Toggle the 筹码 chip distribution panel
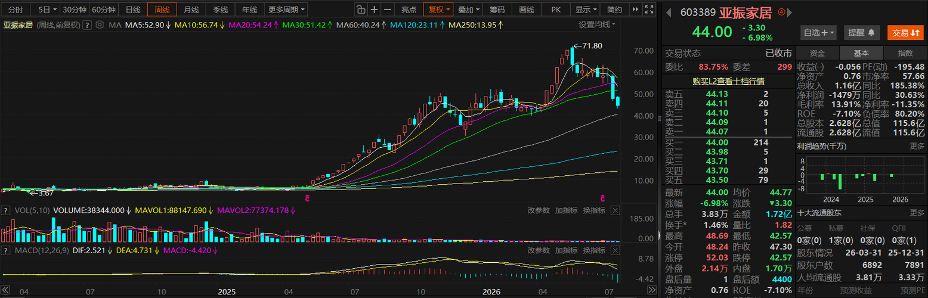Viewport: 928px width, 298px height. coord(497,10)
